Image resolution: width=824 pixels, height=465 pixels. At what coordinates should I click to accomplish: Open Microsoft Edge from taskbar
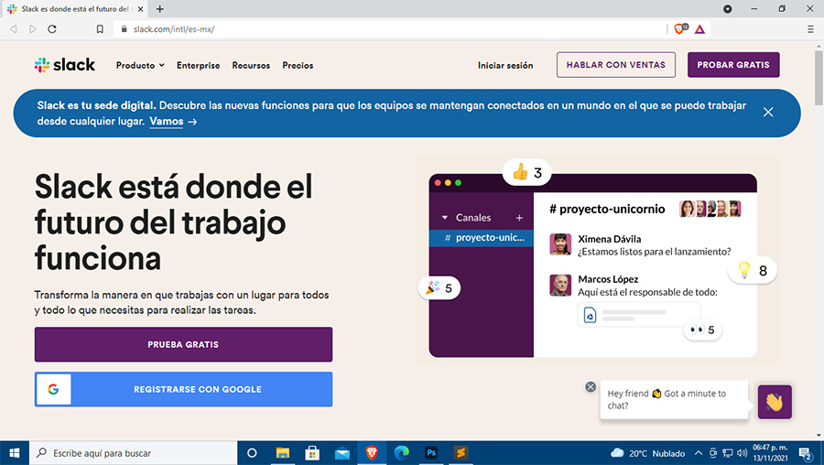(x=402, y=453)
